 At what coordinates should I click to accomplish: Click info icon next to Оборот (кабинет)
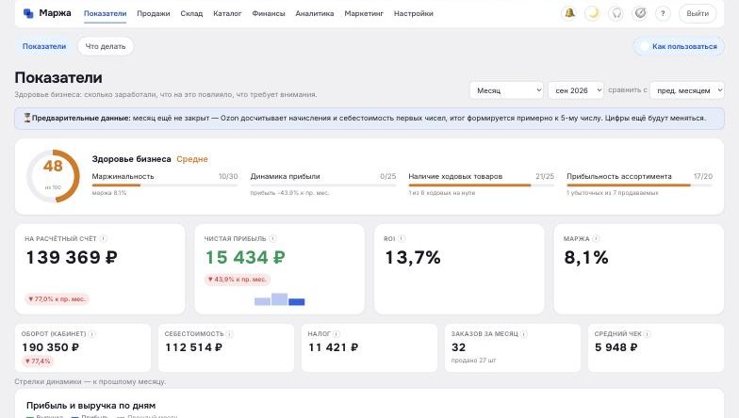(92, 333)
